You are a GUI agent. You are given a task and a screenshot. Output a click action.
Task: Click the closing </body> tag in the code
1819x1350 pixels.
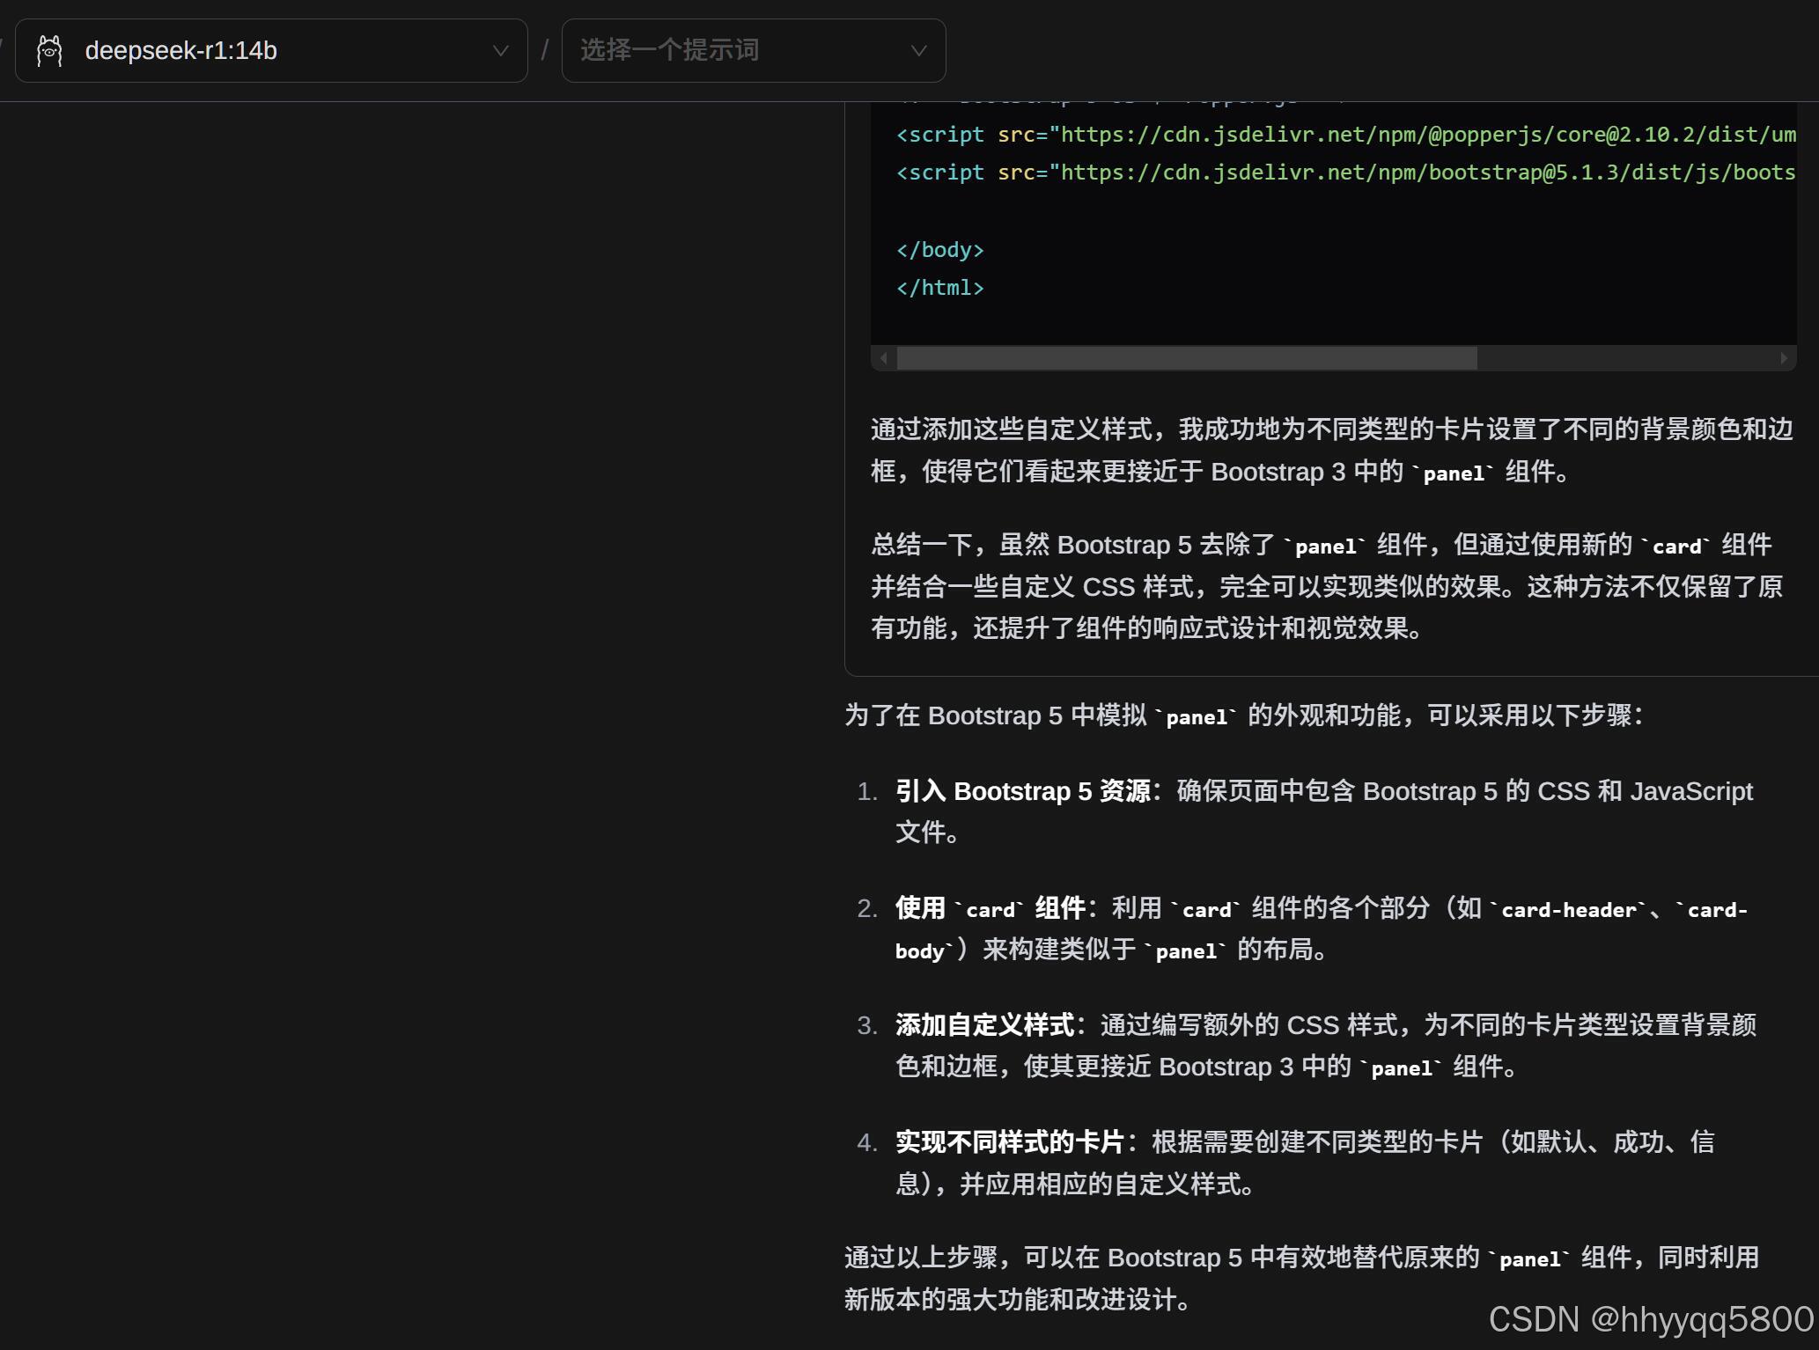(x=939, y=250)
